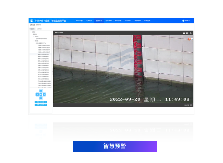Screen dimensions: 223x163
Task: Pan camera up with PTZ arrow
Action: click(x=41, y=91)
